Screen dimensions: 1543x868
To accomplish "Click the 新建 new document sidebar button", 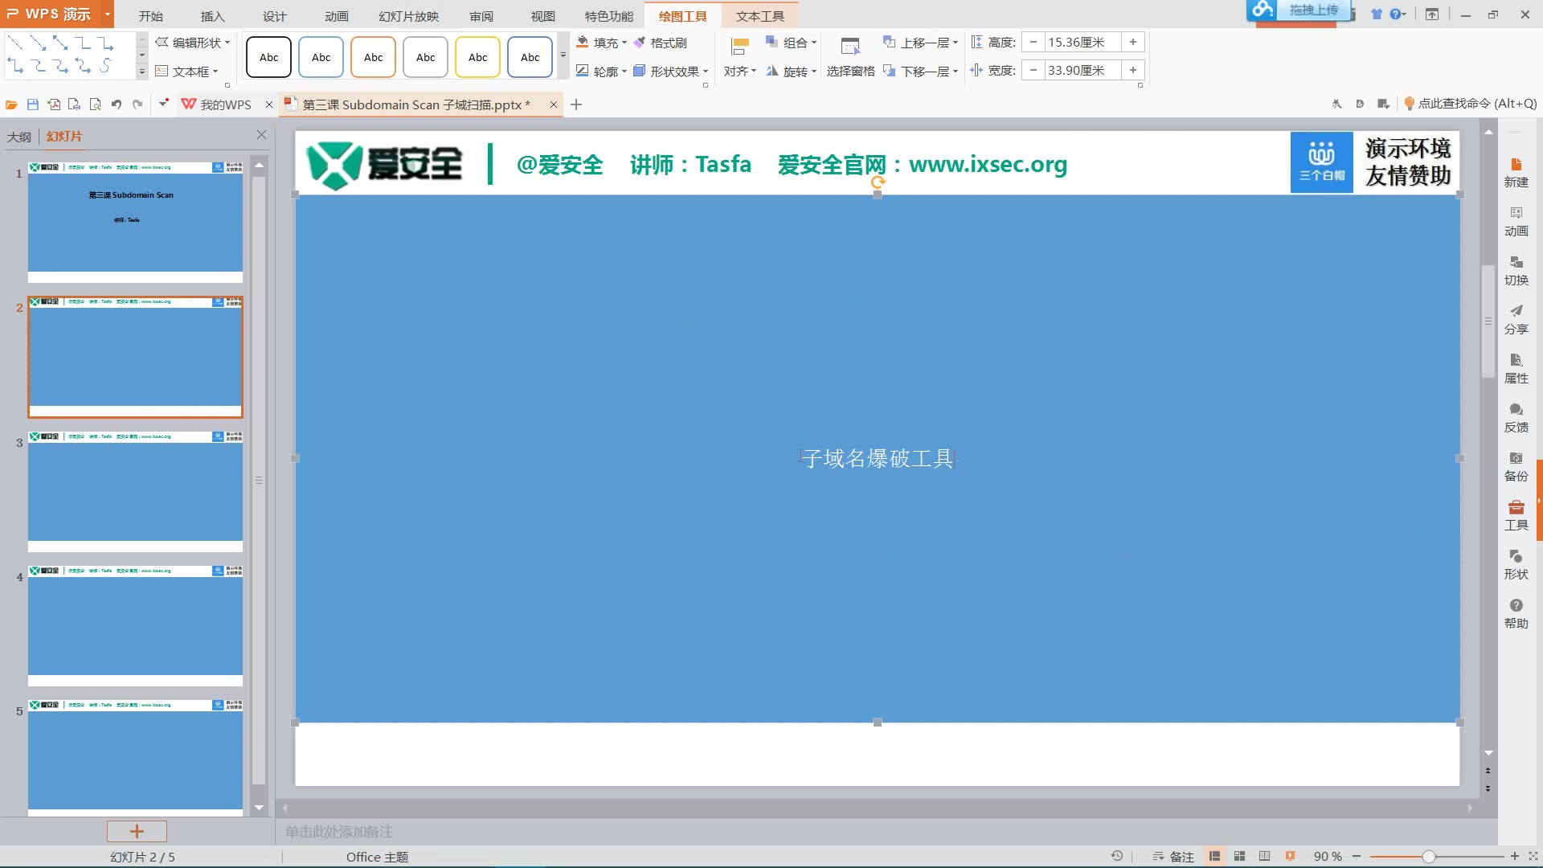I will click(1516, 171).
